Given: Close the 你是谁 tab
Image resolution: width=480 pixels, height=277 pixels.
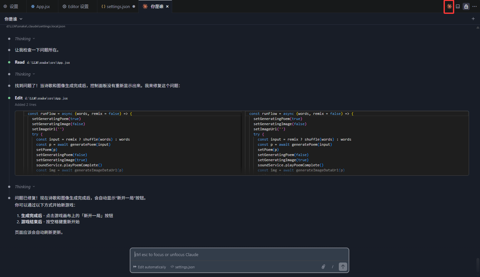Looking at the screenshot, I should (167, 6).
